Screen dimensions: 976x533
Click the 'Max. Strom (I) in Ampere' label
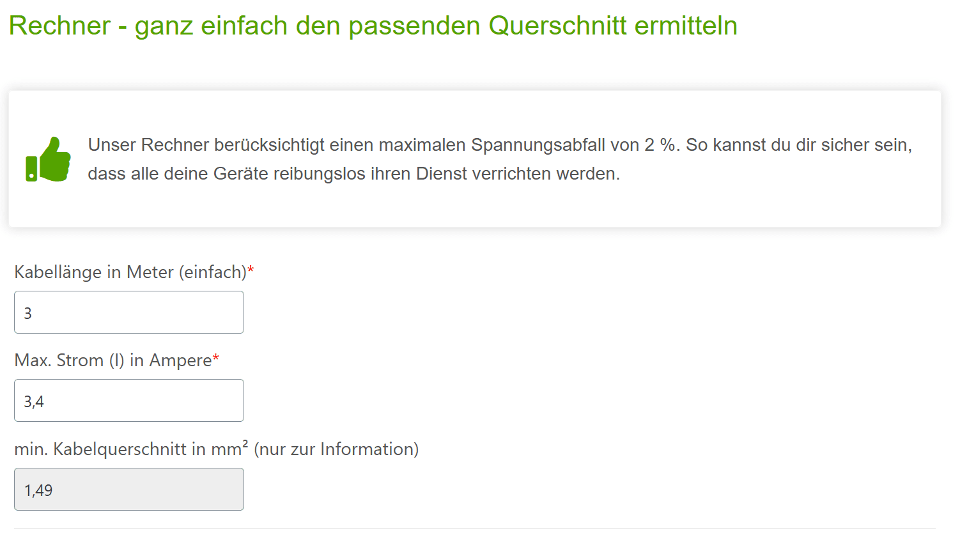point(112,360)
